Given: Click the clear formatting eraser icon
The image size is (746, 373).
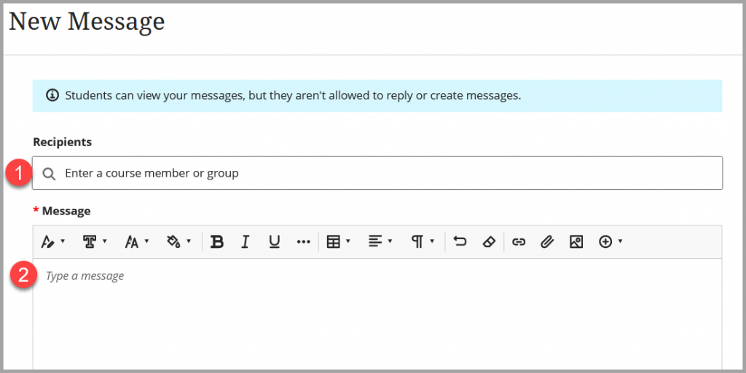Looking at the screenshot, I should [489, 242].
